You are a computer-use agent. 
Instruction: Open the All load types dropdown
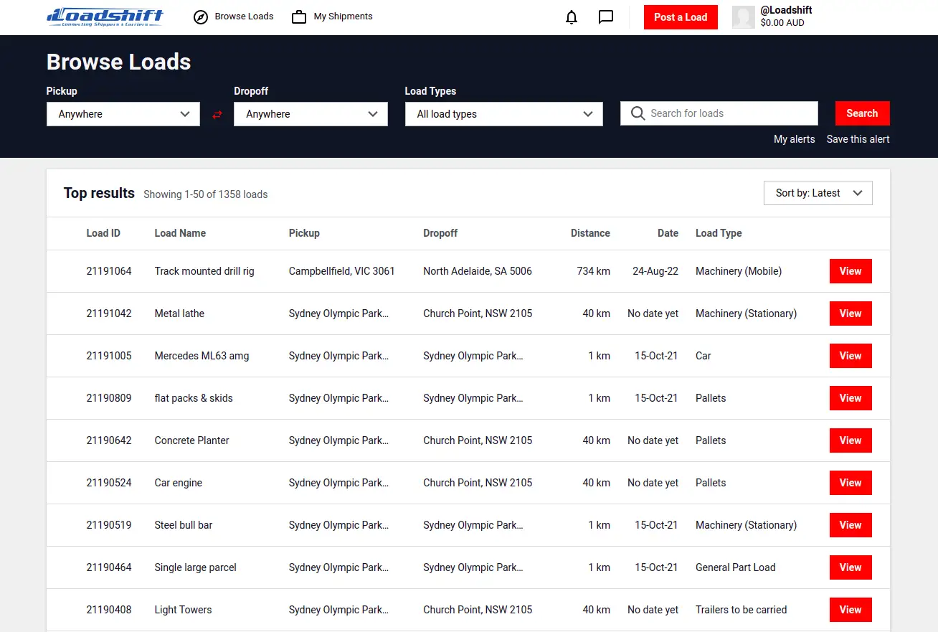coord(503,114)
